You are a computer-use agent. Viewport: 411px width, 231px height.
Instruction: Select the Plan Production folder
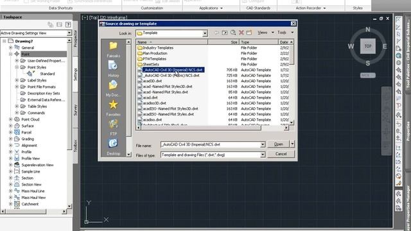pos(155,53)
